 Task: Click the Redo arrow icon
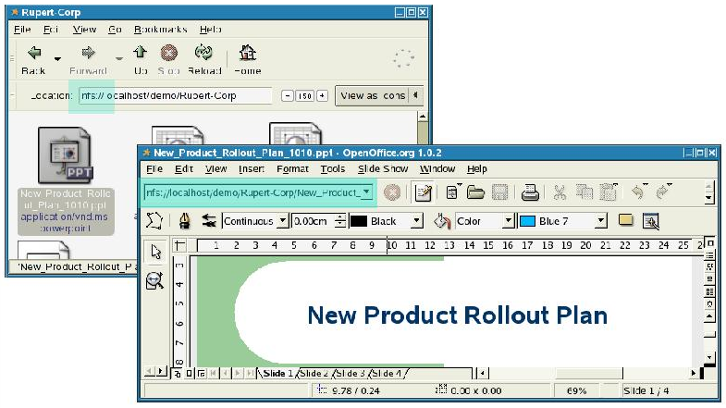(663, 192)
